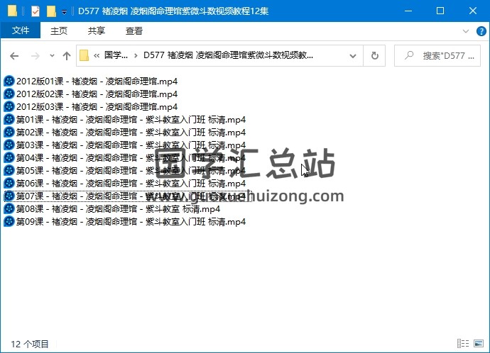Click the video icon of 2012版01课 file
The height and width of the screenshot is (353, 490).
point(9,81)
